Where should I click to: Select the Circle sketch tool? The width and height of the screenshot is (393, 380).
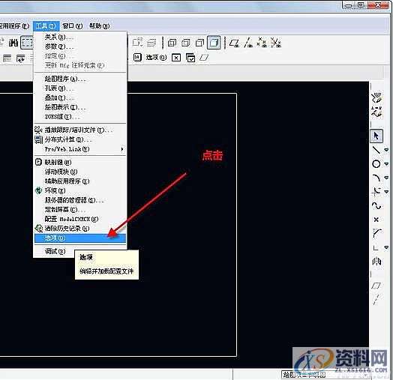(376, 164)
